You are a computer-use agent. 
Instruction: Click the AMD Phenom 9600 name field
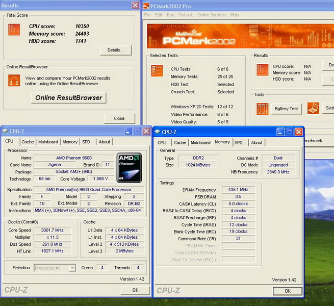coord(74,158)
